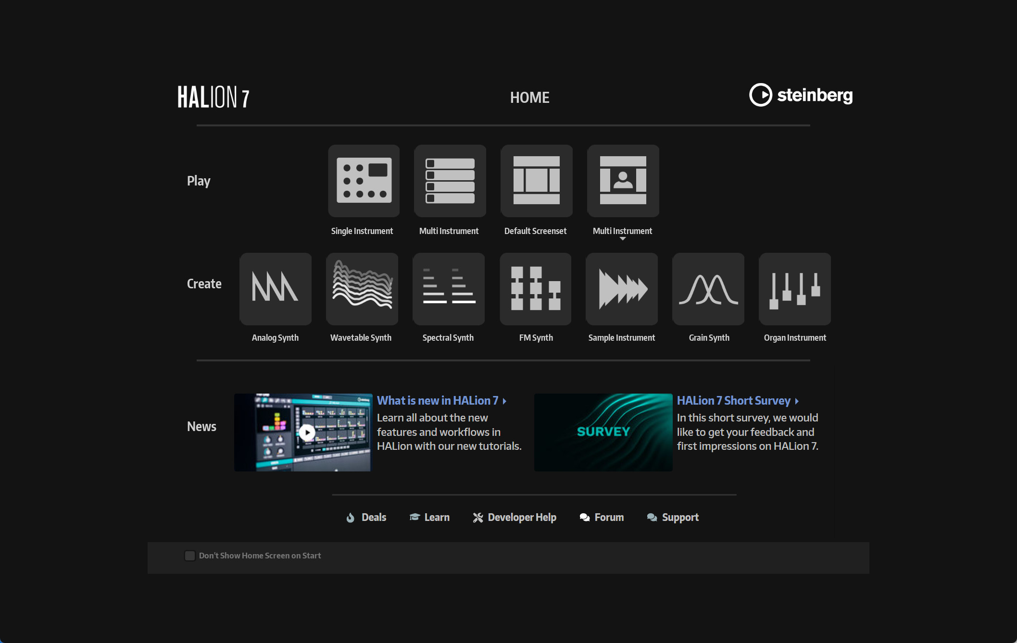Click the Wavetable Synth label text
The height and width of the screenshot is (643, 1017).
(x=361, y=338)
